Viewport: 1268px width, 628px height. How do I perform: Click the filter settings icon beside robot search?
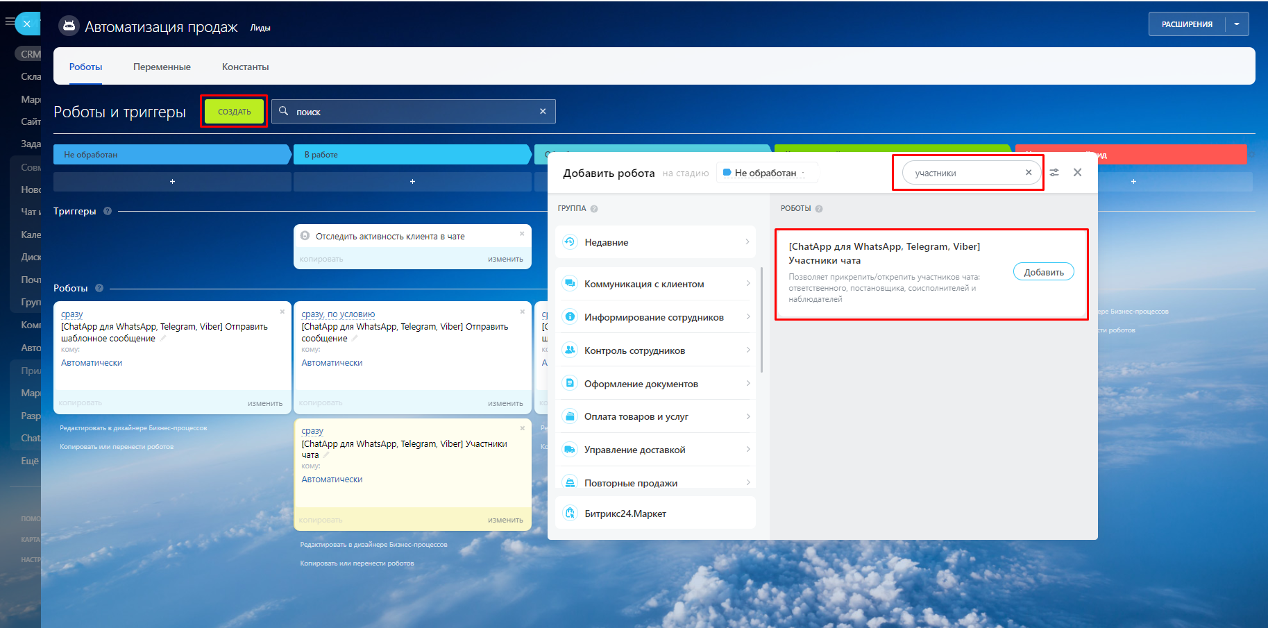(x=1054, y=173)
